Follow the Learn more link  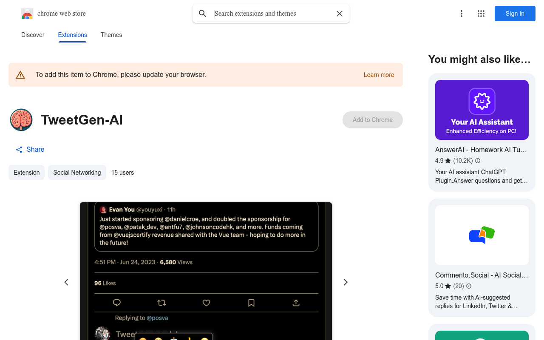379,75
